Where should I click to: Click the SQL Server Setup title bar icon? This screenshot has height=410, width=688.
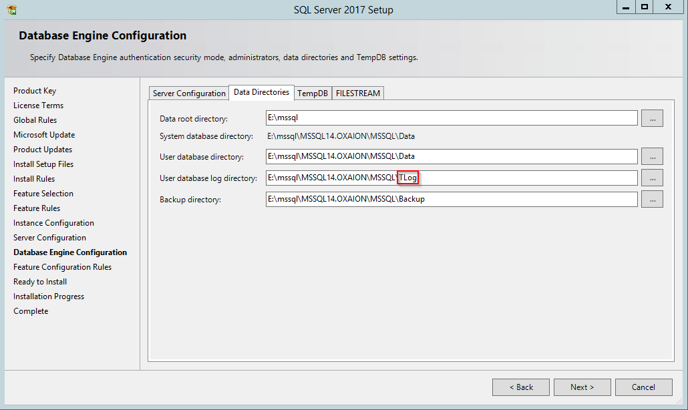[12, 9]
